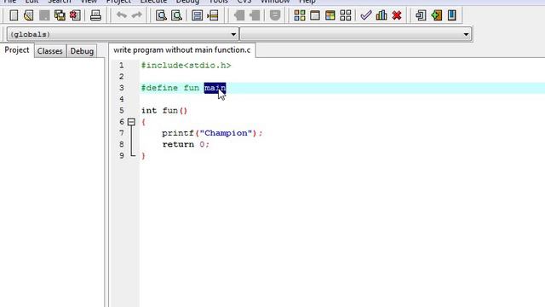
Task: Open the Execute menu
Action: coord(153,2)
